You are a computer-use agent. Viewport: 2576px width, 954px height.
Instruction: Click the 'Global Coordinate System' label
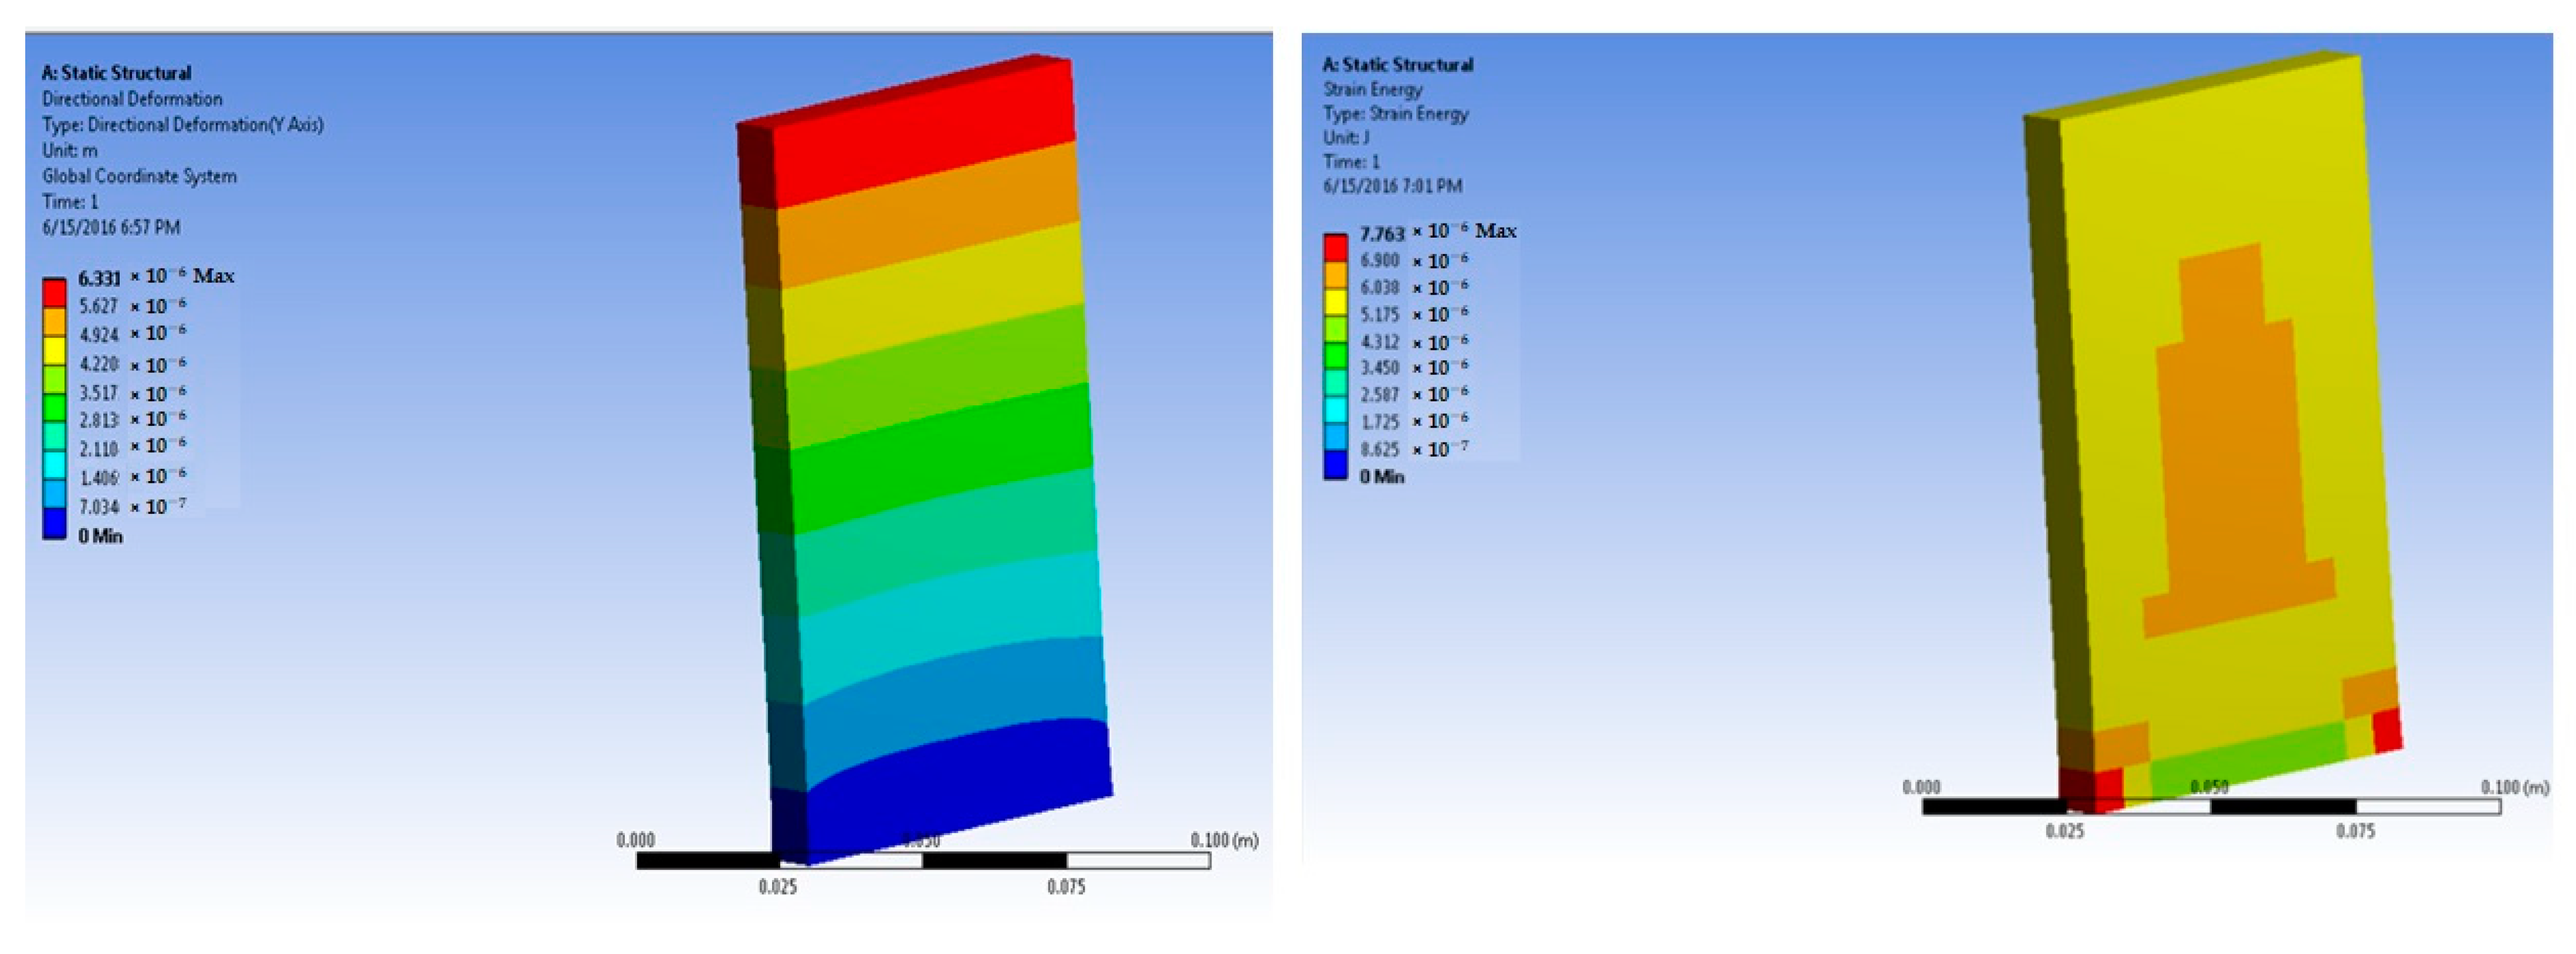[139, 176]
